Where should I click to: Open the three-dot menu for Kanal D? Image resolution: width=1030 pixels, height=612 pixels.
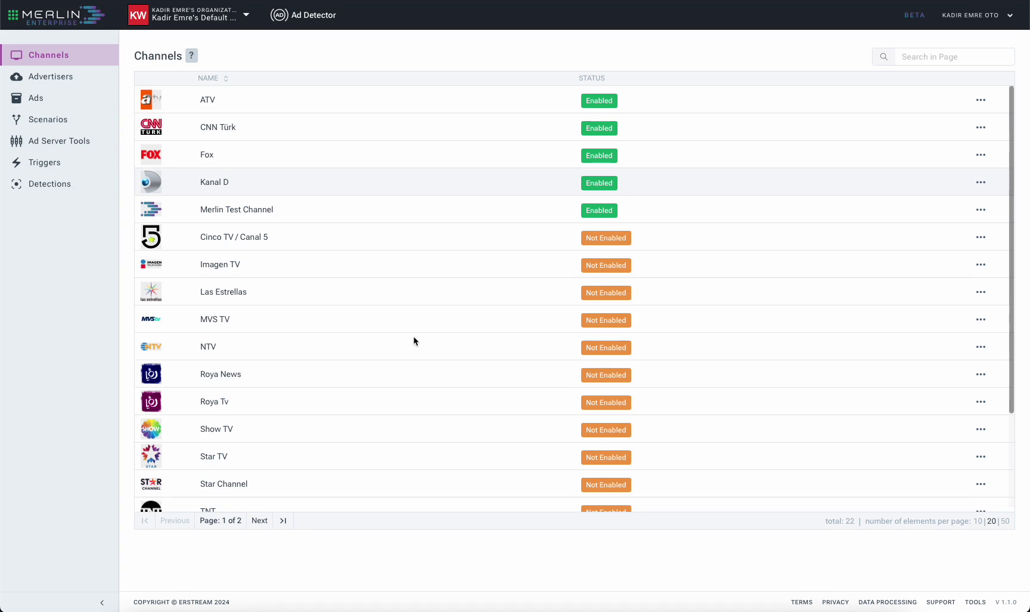981,182
